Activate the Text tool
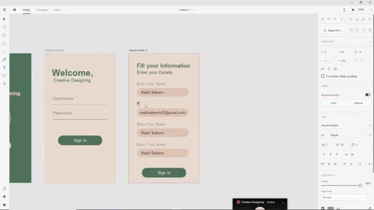Viewport: 374px width, 210px height. (4, 68)
